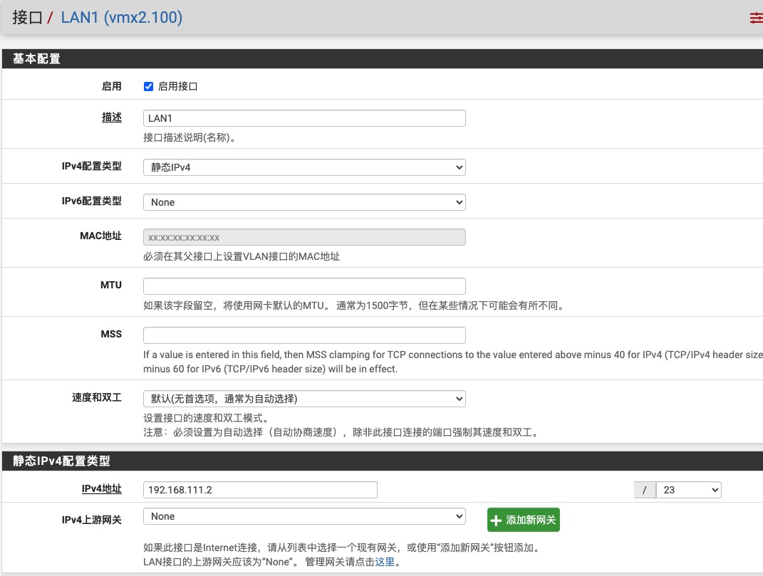This screenshot has width=763, height=576.
Task: Open the IPv4配置类型 dropdown
Action: tap(304, 167)
